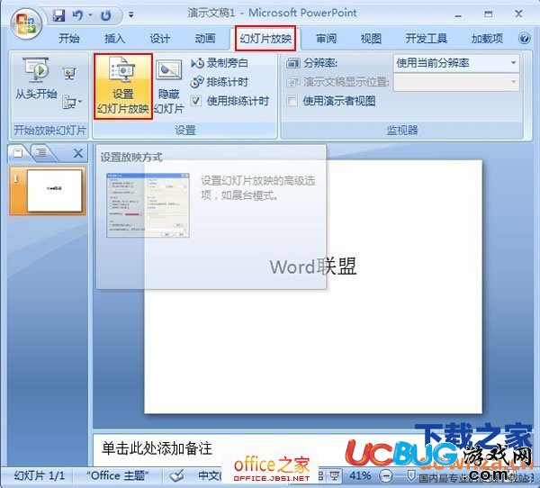Open the 加载项 ribbon tab
This screenshot has width=540, height=488.
(x=487, y=38)
